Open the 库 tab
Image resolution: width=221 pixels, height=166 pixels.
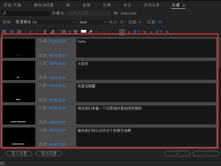(x=68, y=5)
